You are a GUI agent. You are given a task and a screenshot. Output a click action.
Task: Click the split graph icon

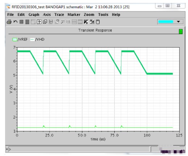39,22
